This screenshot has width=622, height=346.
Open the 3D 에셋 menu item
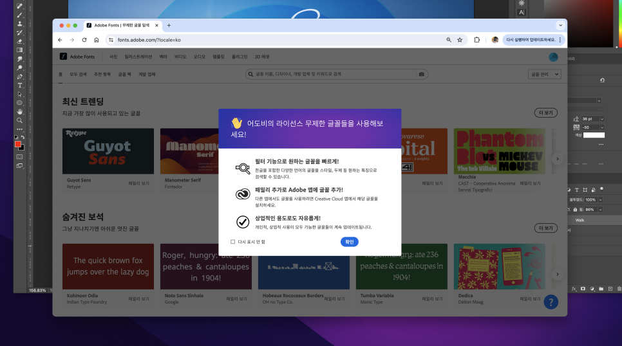262,57
